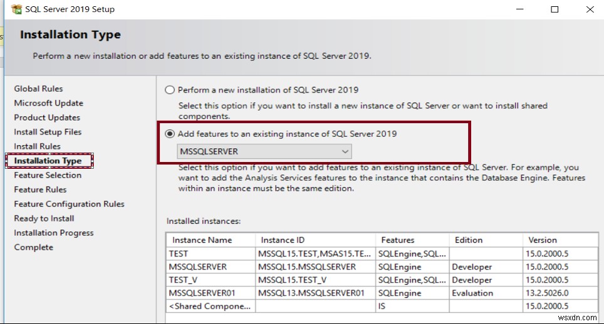Screen dimensions: 604x324
Task: Go to Feature Selection step
Action: [48, 175]
